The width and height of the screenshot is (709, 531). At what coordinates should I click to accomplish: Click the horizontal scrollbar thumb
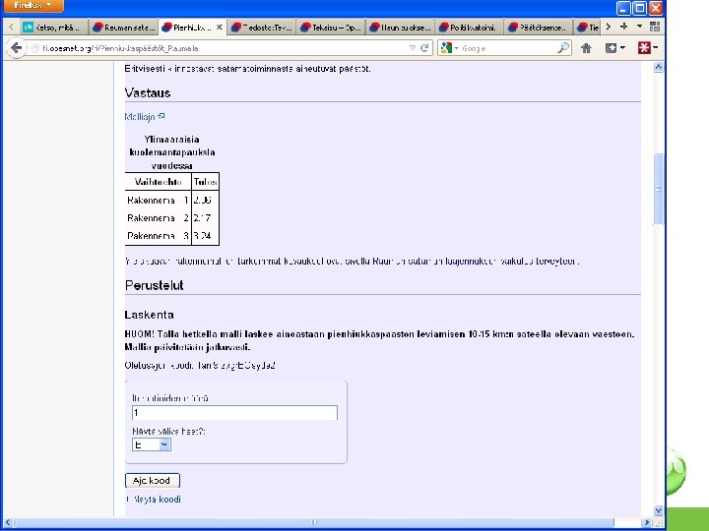314,522
